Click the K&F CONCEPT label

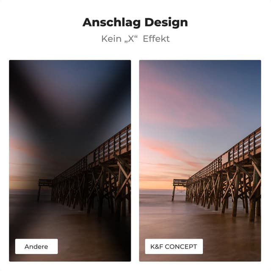point(174,246)
